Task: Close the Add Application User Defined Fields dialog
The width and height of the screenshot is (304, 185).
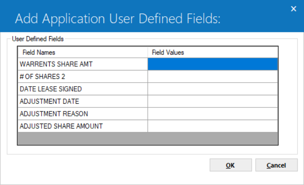Action: click(x=294, y=9)
